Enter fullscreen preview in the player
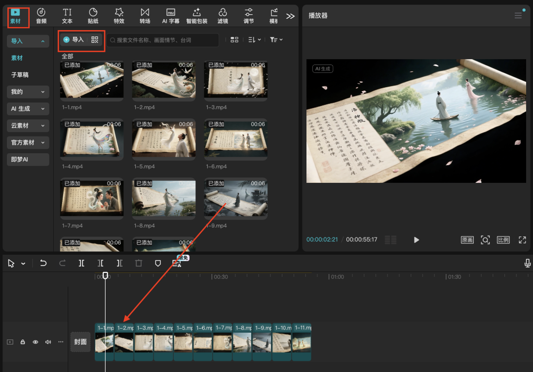Image resolution: width=533 pixels, height=372 pixels. (522, 240)
